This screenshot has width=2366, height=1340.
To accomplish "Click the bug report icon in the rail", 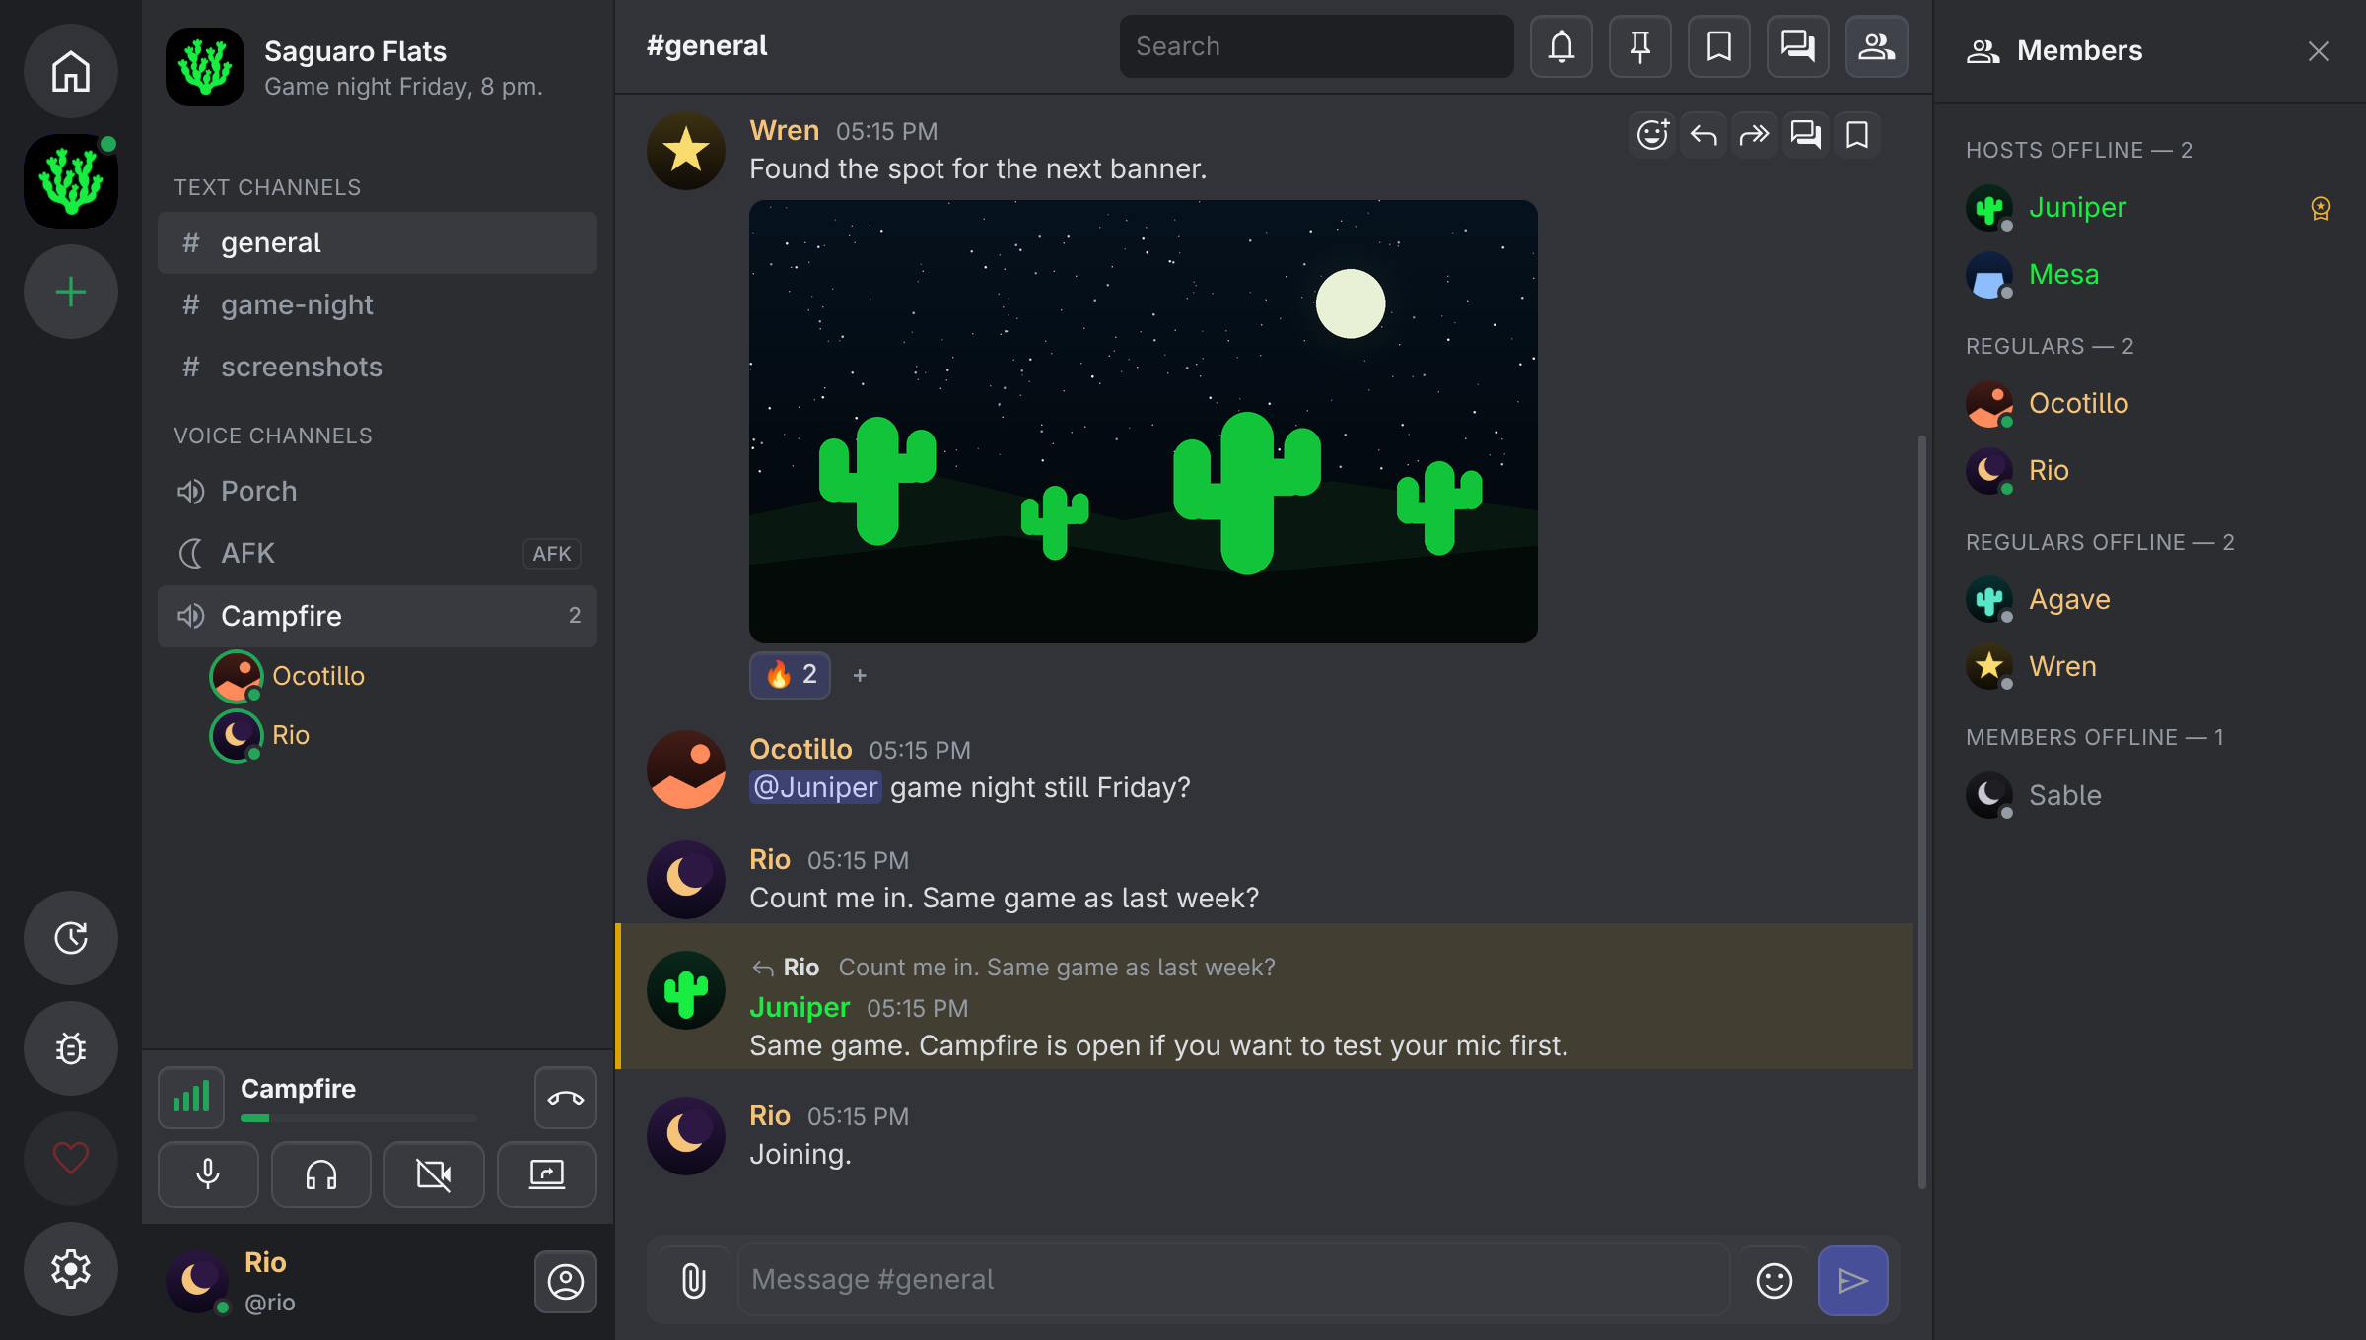I will click(x=71, y=1048).
